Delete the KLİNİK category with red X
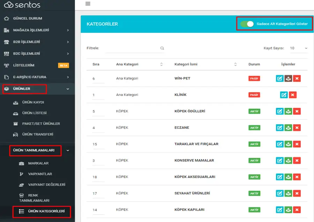This screenshot has width=314, height=222. coord(293,95)
